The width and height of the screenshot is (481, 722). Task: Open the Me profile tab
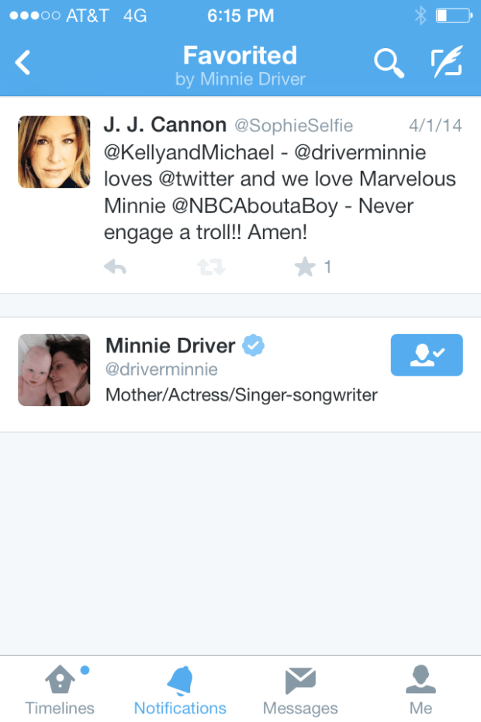420,690
